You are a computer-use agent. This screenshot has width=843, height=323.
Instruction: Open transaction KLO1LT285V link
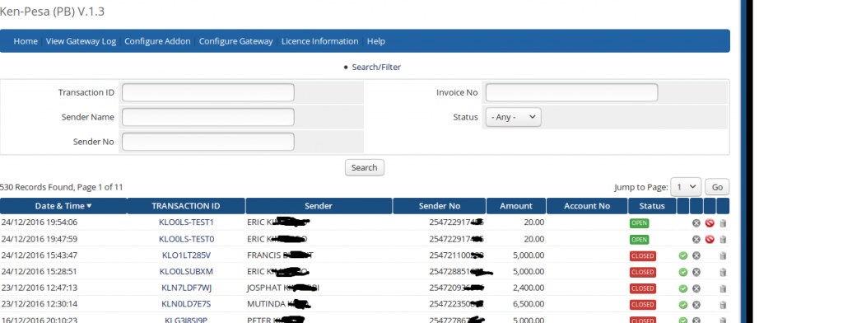point(186,255)
